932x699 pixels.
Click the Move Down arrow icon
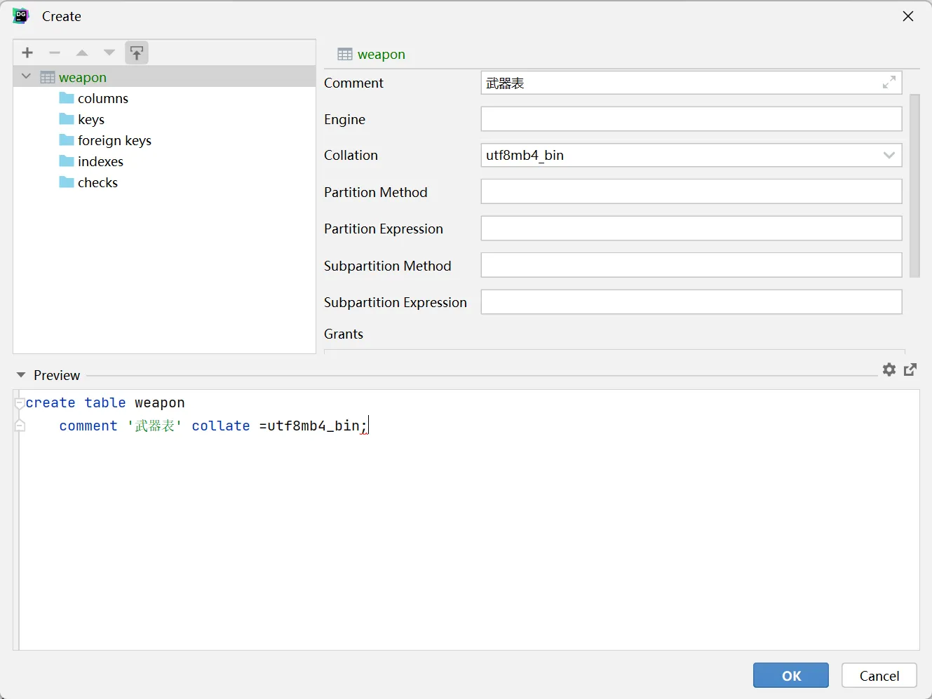click(109, 53)
